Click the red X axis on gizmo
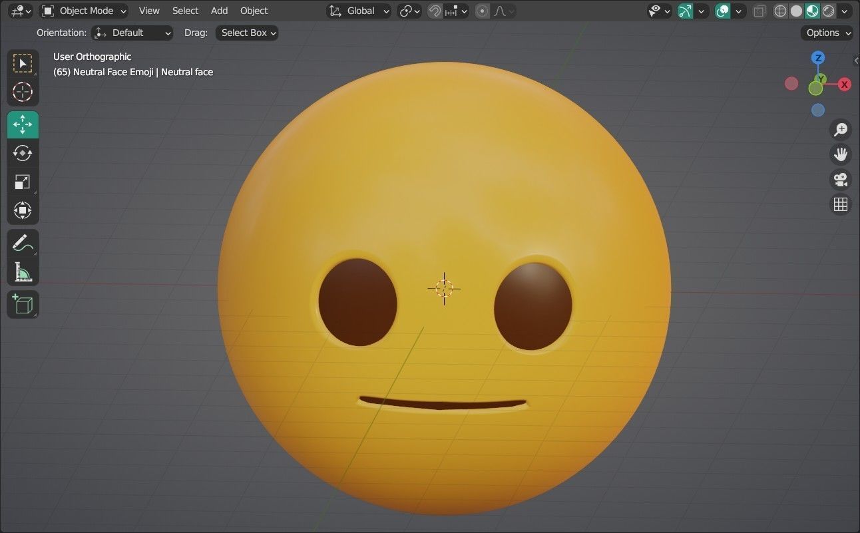860x533 pixels. click(x=845, y=84)
